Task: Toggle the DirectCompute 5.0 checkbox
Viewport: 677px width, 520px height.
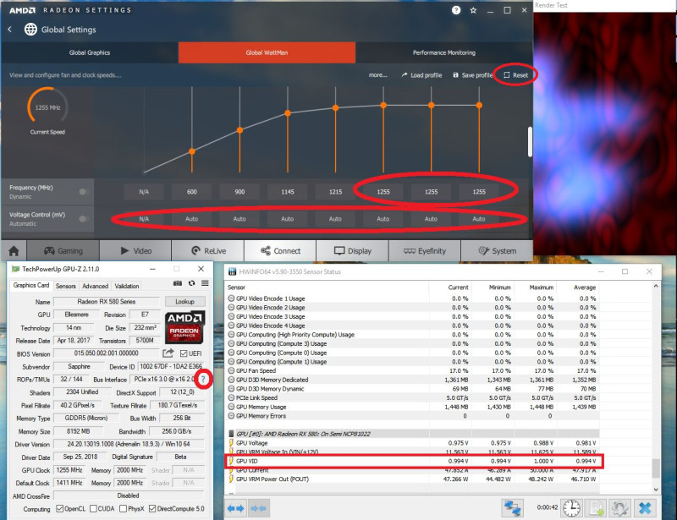Action: [x=152, y=509]
